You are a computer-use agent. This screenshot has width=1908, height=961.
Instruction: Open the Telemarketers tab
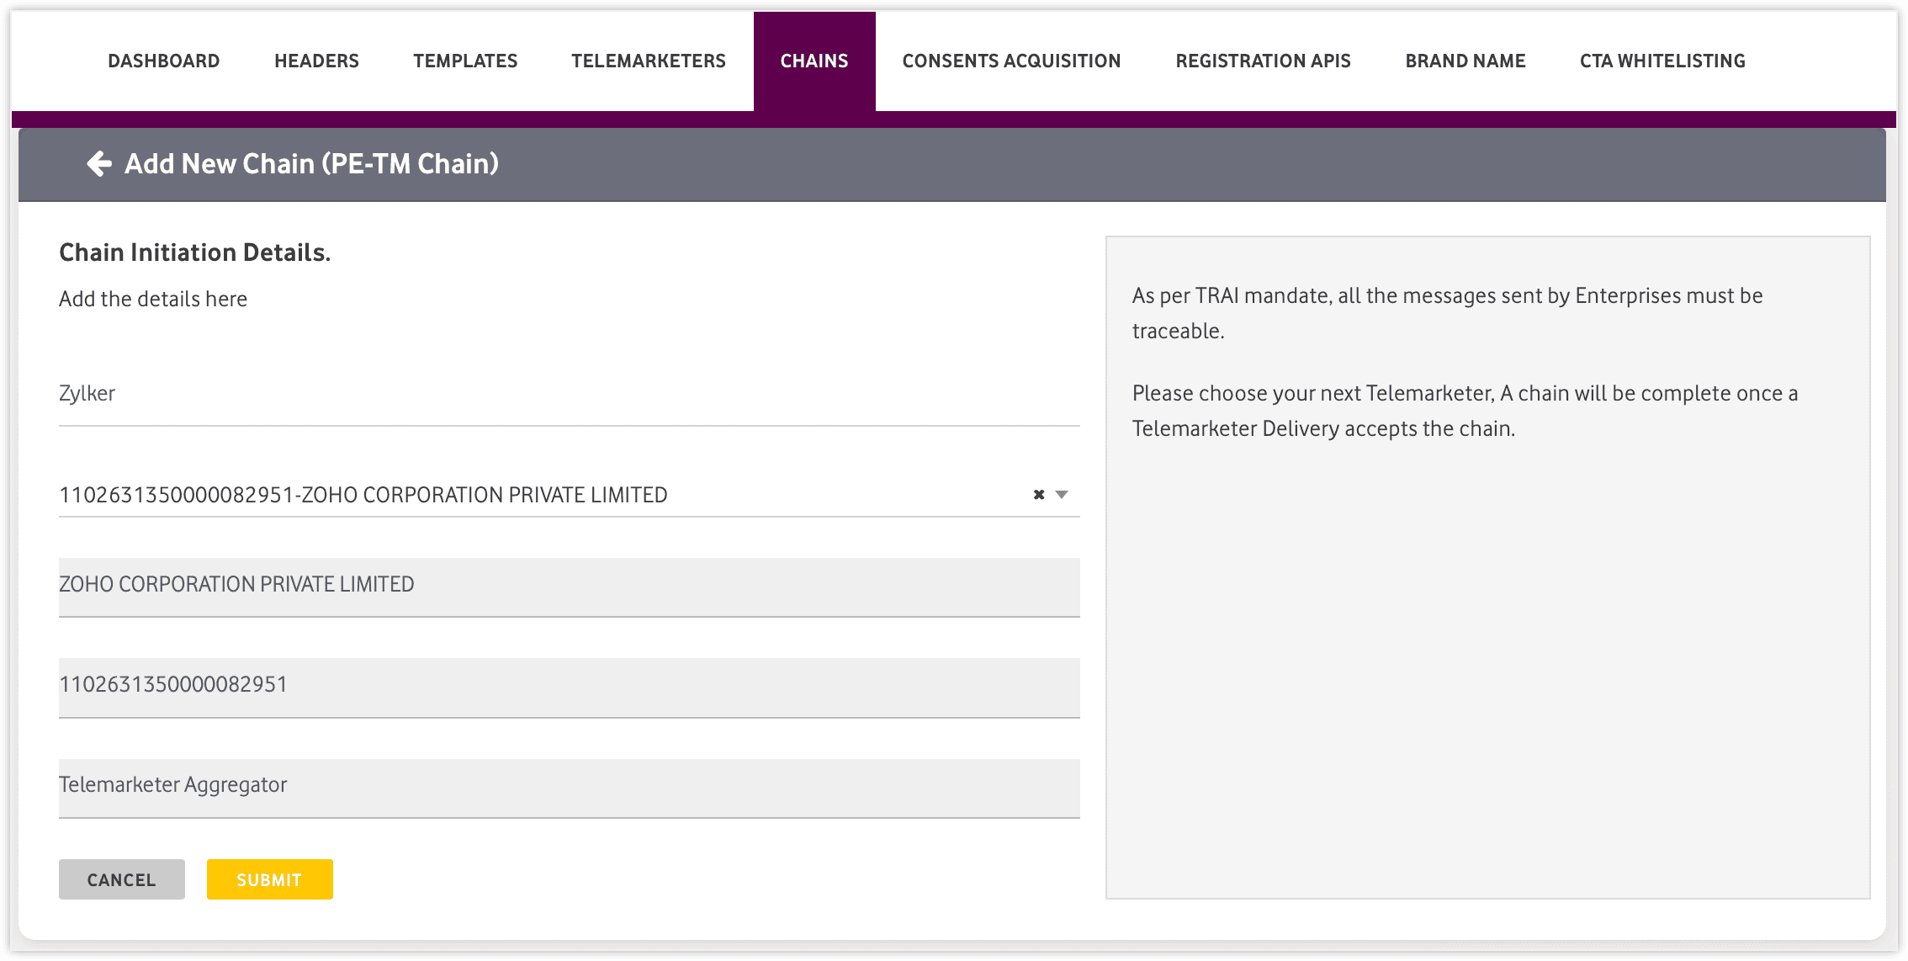649,61
